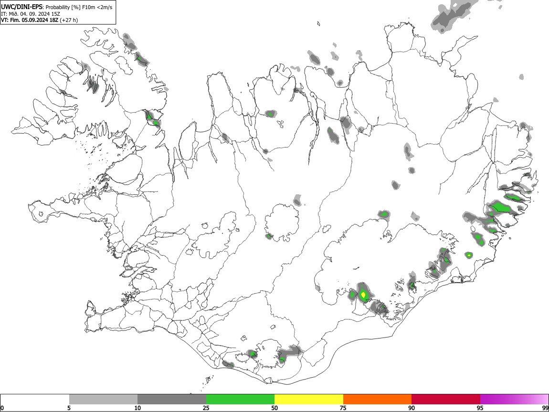Click the 'IT: Mið. 04. 09. 2024 15Z' line
549x412 pixels.
[31, 14]
